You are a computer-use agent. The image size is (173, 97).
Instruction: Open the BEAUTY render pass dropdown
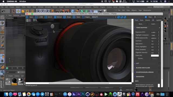104,17
